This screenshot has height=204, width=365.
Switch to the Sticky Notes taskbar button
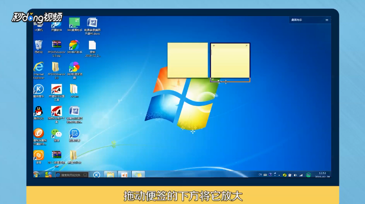coord(138,174)
